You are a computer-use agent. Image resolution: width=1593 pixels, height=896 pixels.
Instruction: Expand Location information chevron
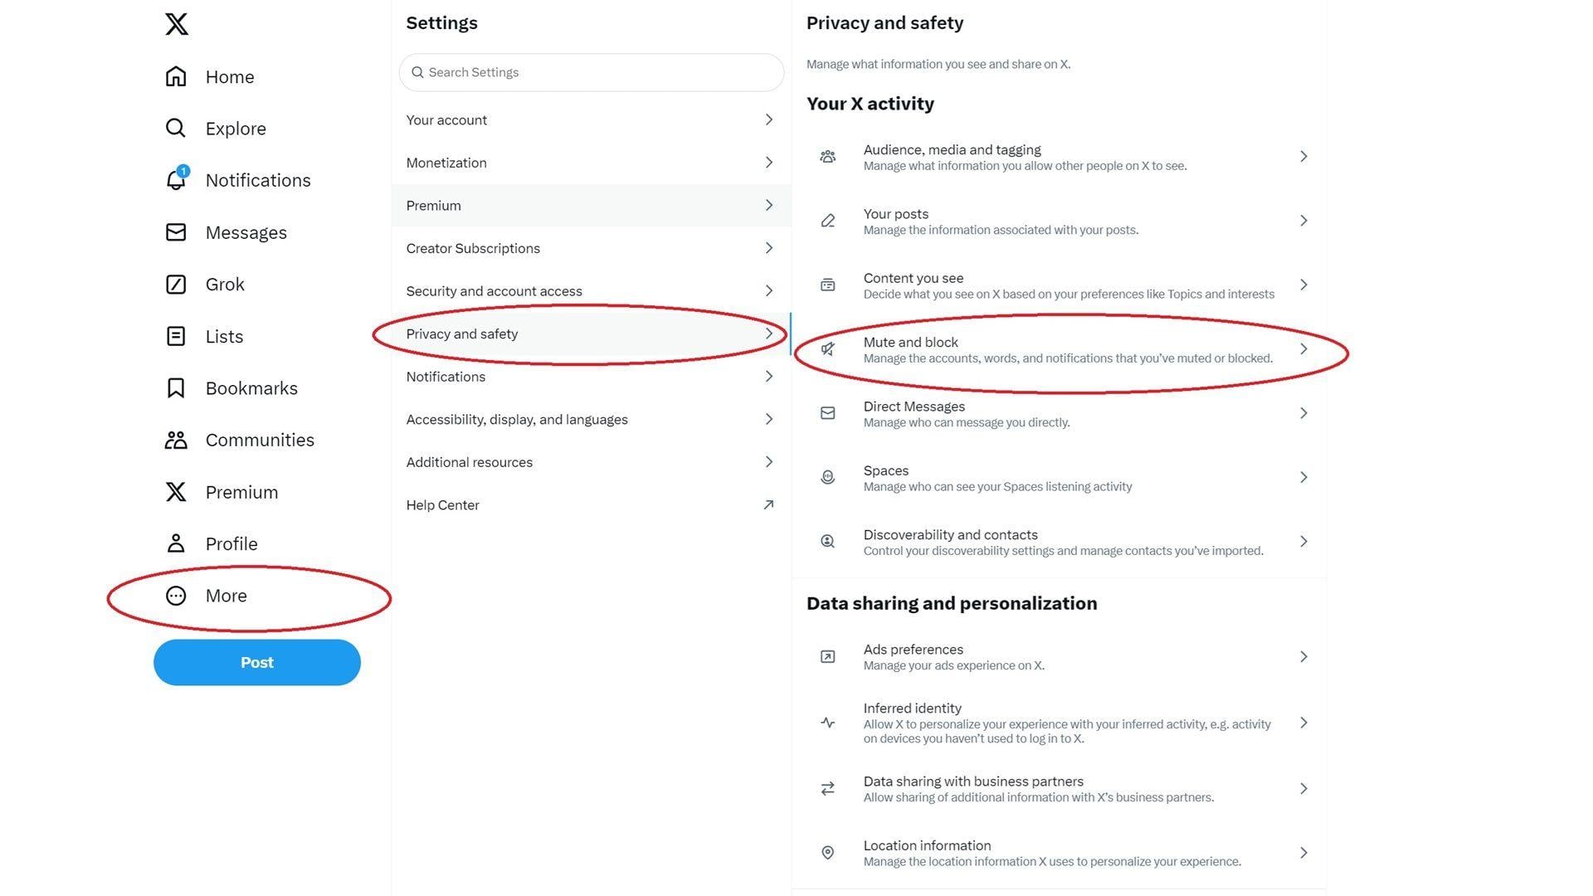click(x=1303, y=853)
